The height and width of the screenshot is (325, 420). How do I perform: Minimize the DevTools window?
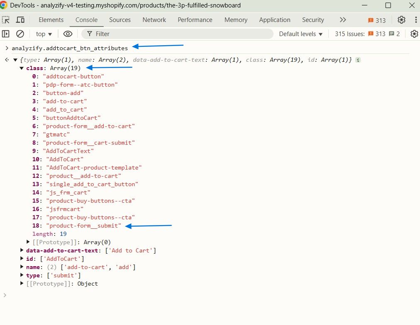(364, 5)
